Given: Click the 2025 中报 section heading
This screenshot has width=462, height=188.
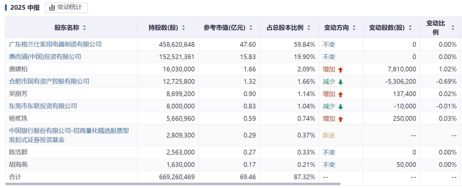Looking at the screenshot, I should click(x=25, y=8).
